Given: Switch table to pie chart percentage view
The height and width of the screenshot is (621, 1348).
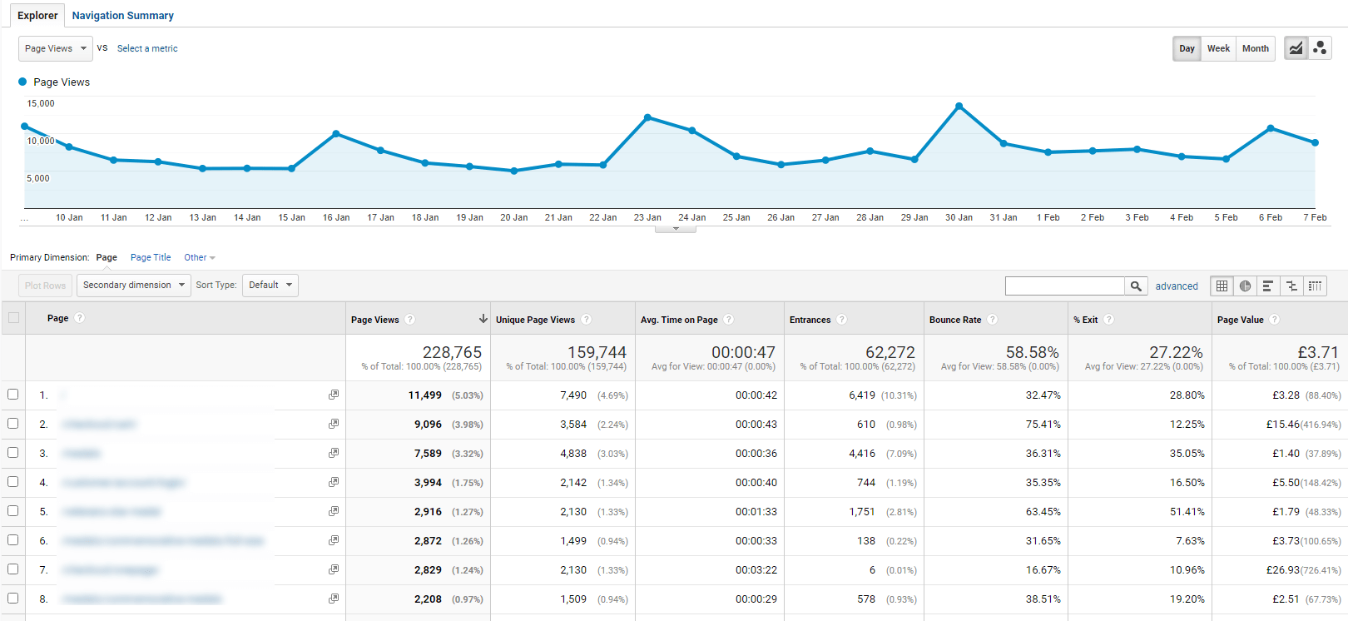Looking at the screenshot, I should click(1245, 286).
